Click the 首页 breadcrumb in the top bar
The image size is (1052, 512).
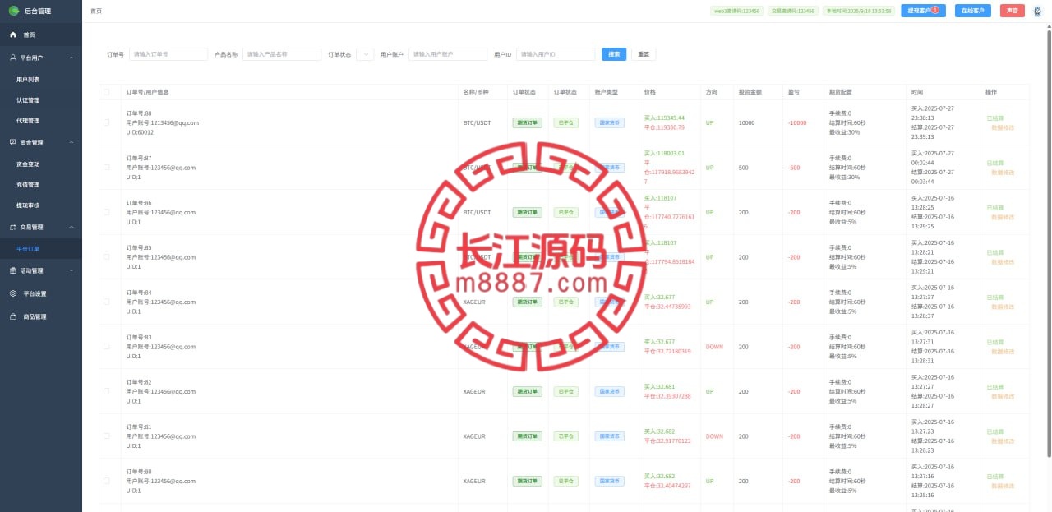[96, 11]
